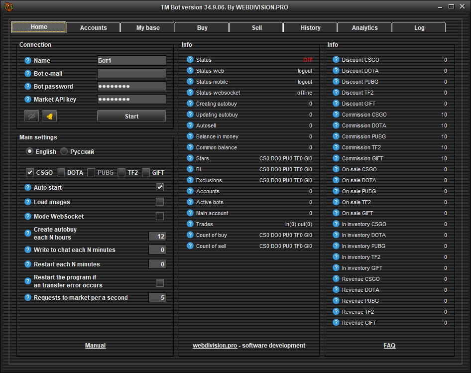This screenshot has height=373, width=471.
Task: Select the Русский language radio button
Action: tap(64, 151)
